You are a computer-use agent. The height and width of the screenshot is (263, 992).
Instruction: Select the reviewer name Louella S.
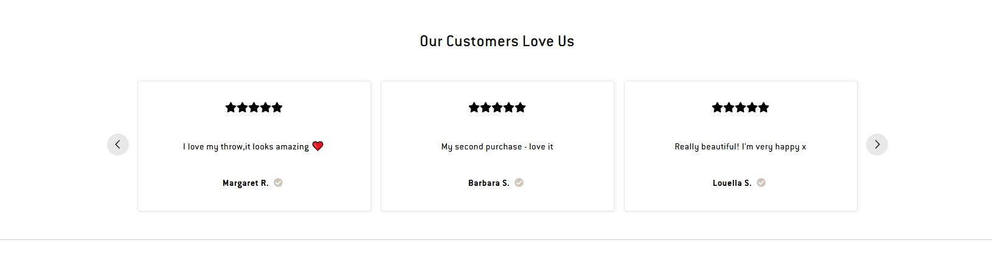(732, 183)
